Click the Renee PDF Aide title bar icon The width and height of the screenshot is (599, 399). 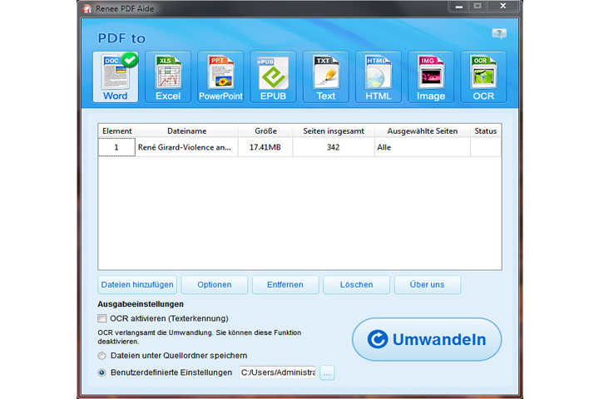(87, 8)
